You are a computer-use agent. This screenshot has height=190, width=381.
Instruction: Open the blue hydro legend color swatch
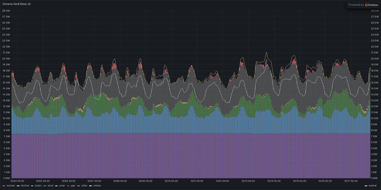pos(32,186)
